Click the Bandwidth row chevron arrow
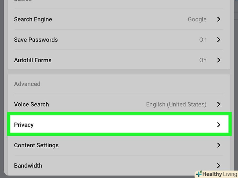 point(219,166)
